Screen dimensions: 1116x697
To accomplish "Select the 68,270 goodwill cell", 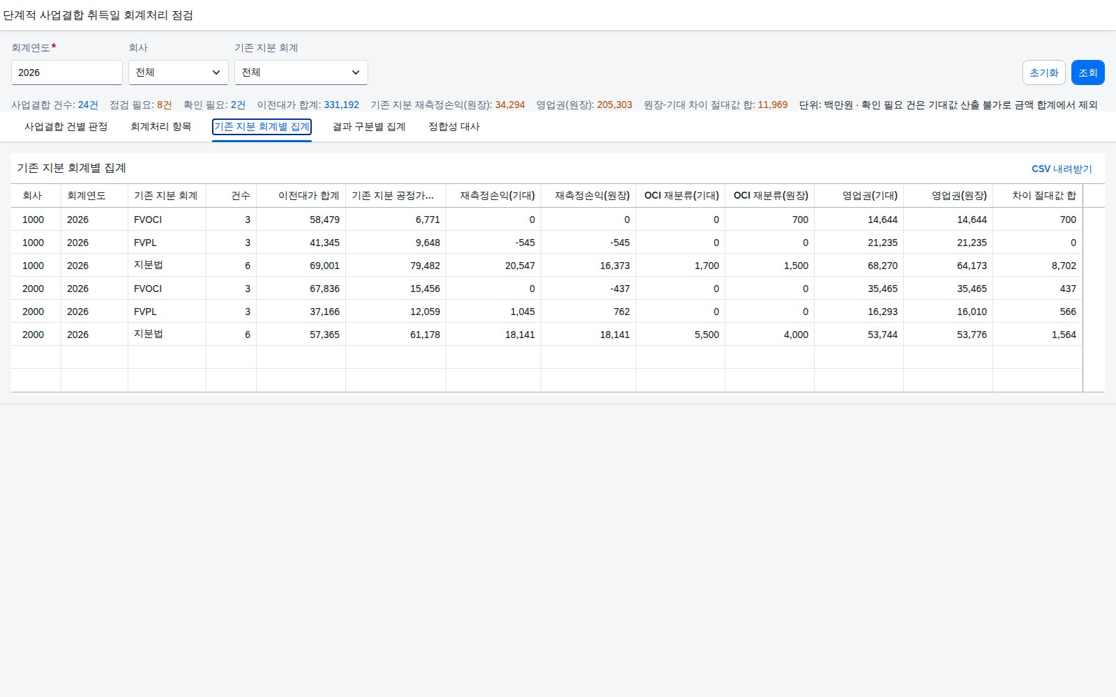I will point(859,266).
